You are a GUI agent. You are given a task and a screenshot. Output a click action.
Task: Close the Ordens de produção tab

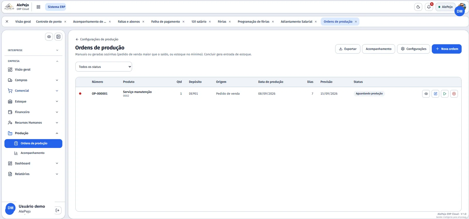tap(356, 22)
